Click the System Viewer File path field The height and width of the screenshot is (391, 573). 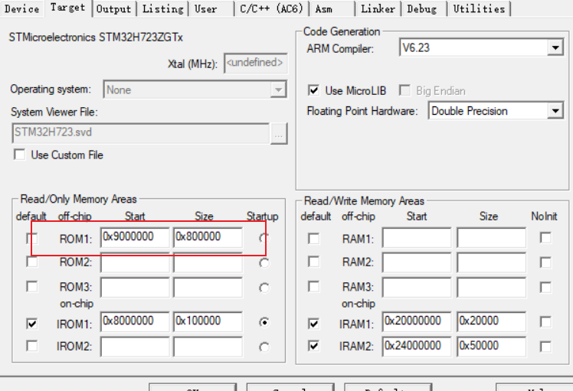click(x=141, y=132)
